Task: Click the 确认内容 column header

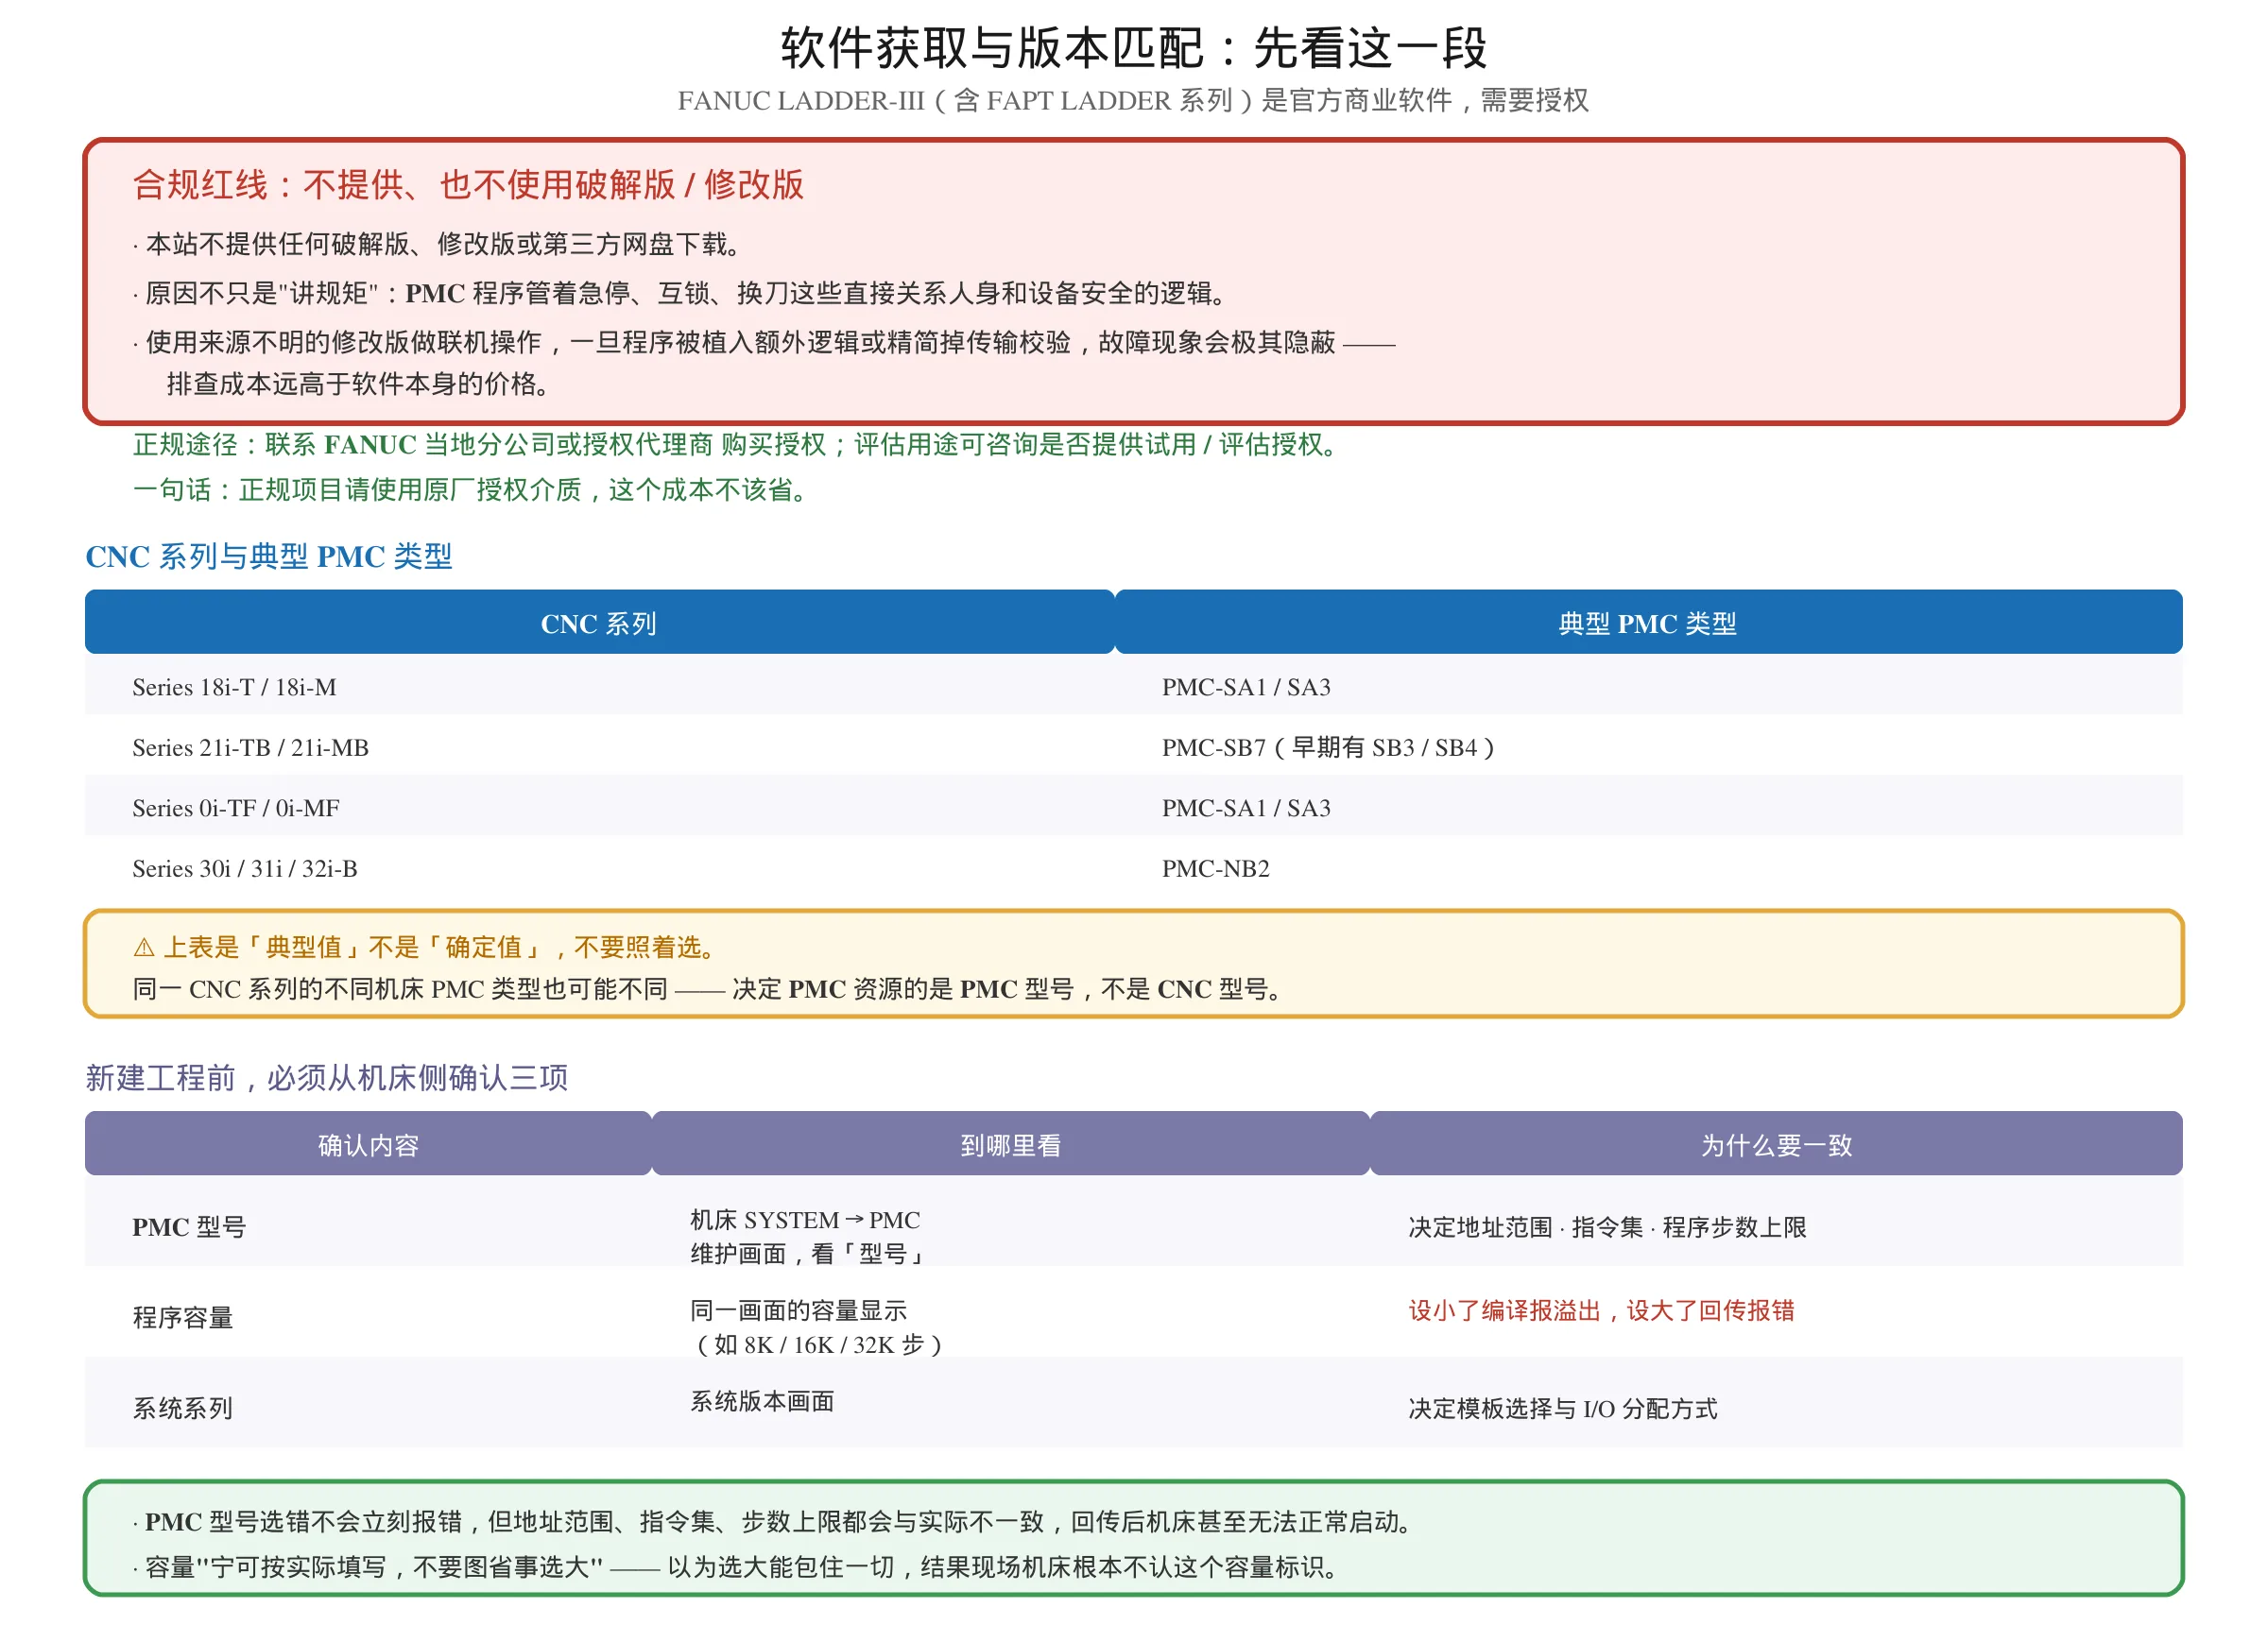Action: click(368, 1145)
